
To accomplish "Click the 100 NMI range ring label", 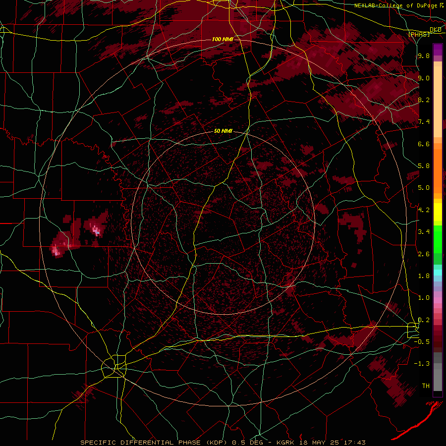I will (223, 39).
